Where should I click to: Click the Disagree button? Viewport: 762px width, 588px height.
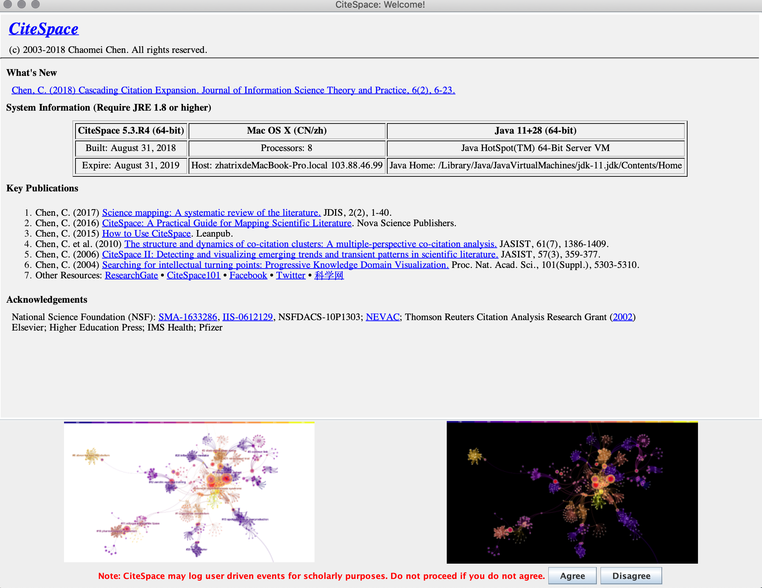pos(631,576)
